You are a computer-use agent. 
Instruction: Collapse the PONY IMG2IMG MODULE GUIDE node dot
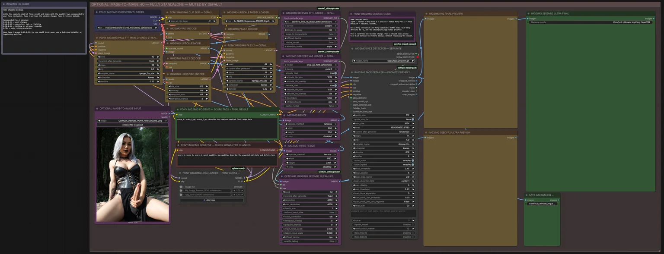tap(351, 14)
